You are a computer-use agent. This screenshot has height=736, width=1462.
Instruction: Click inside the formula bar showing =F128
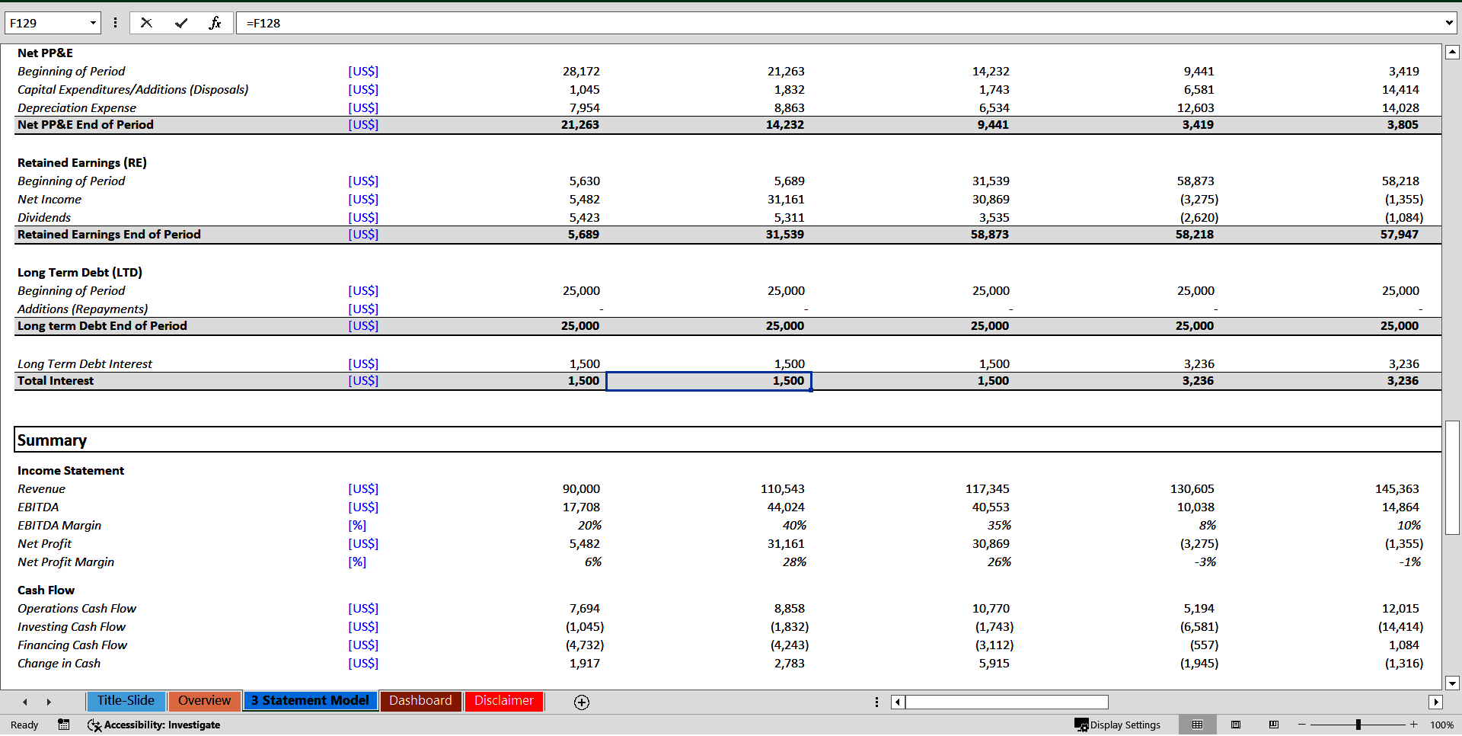tap(838, 23)
